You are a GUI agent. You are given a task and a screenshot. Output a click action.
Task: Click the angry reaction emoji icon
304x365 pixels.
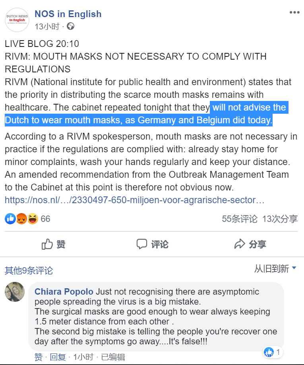coord(21,219)
